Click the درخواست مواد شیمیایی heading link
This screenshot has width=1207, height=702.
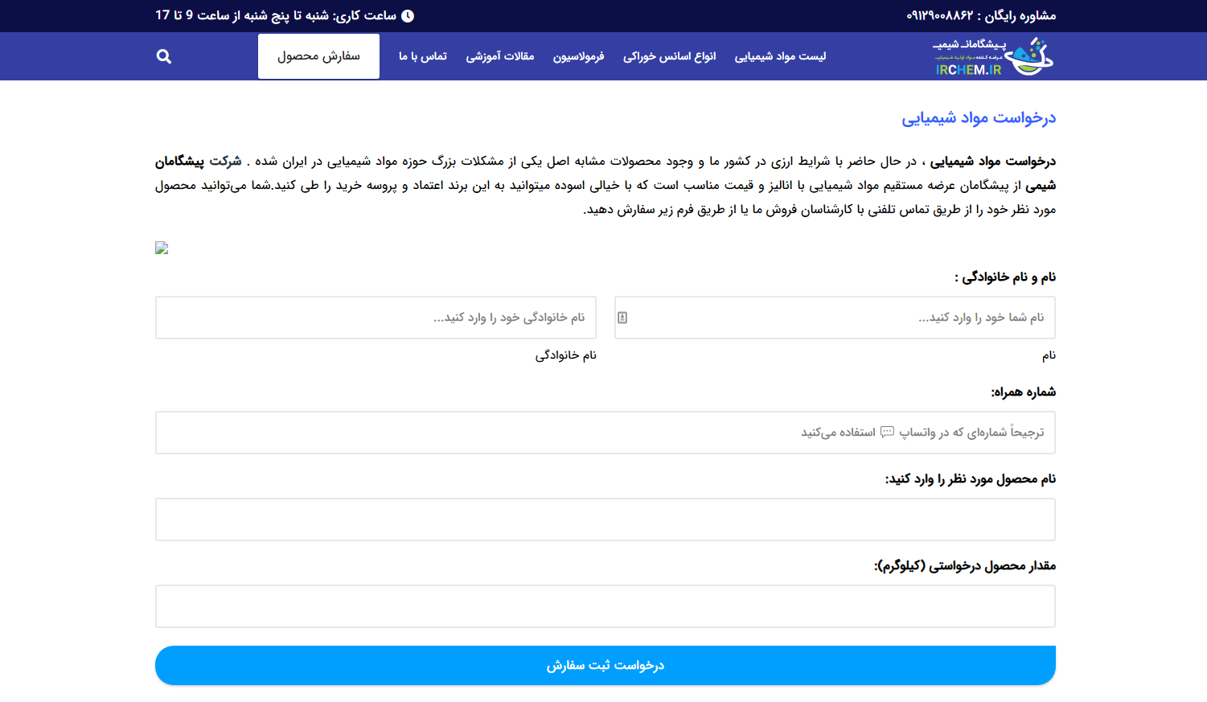pyautogui.click(x=980, y=117)
